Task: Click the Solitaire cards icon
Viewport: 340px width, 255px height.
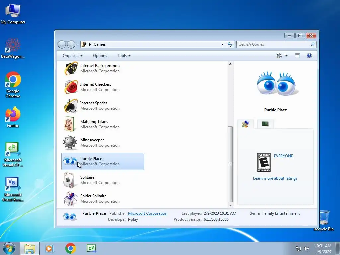Action: pos(69,180)
